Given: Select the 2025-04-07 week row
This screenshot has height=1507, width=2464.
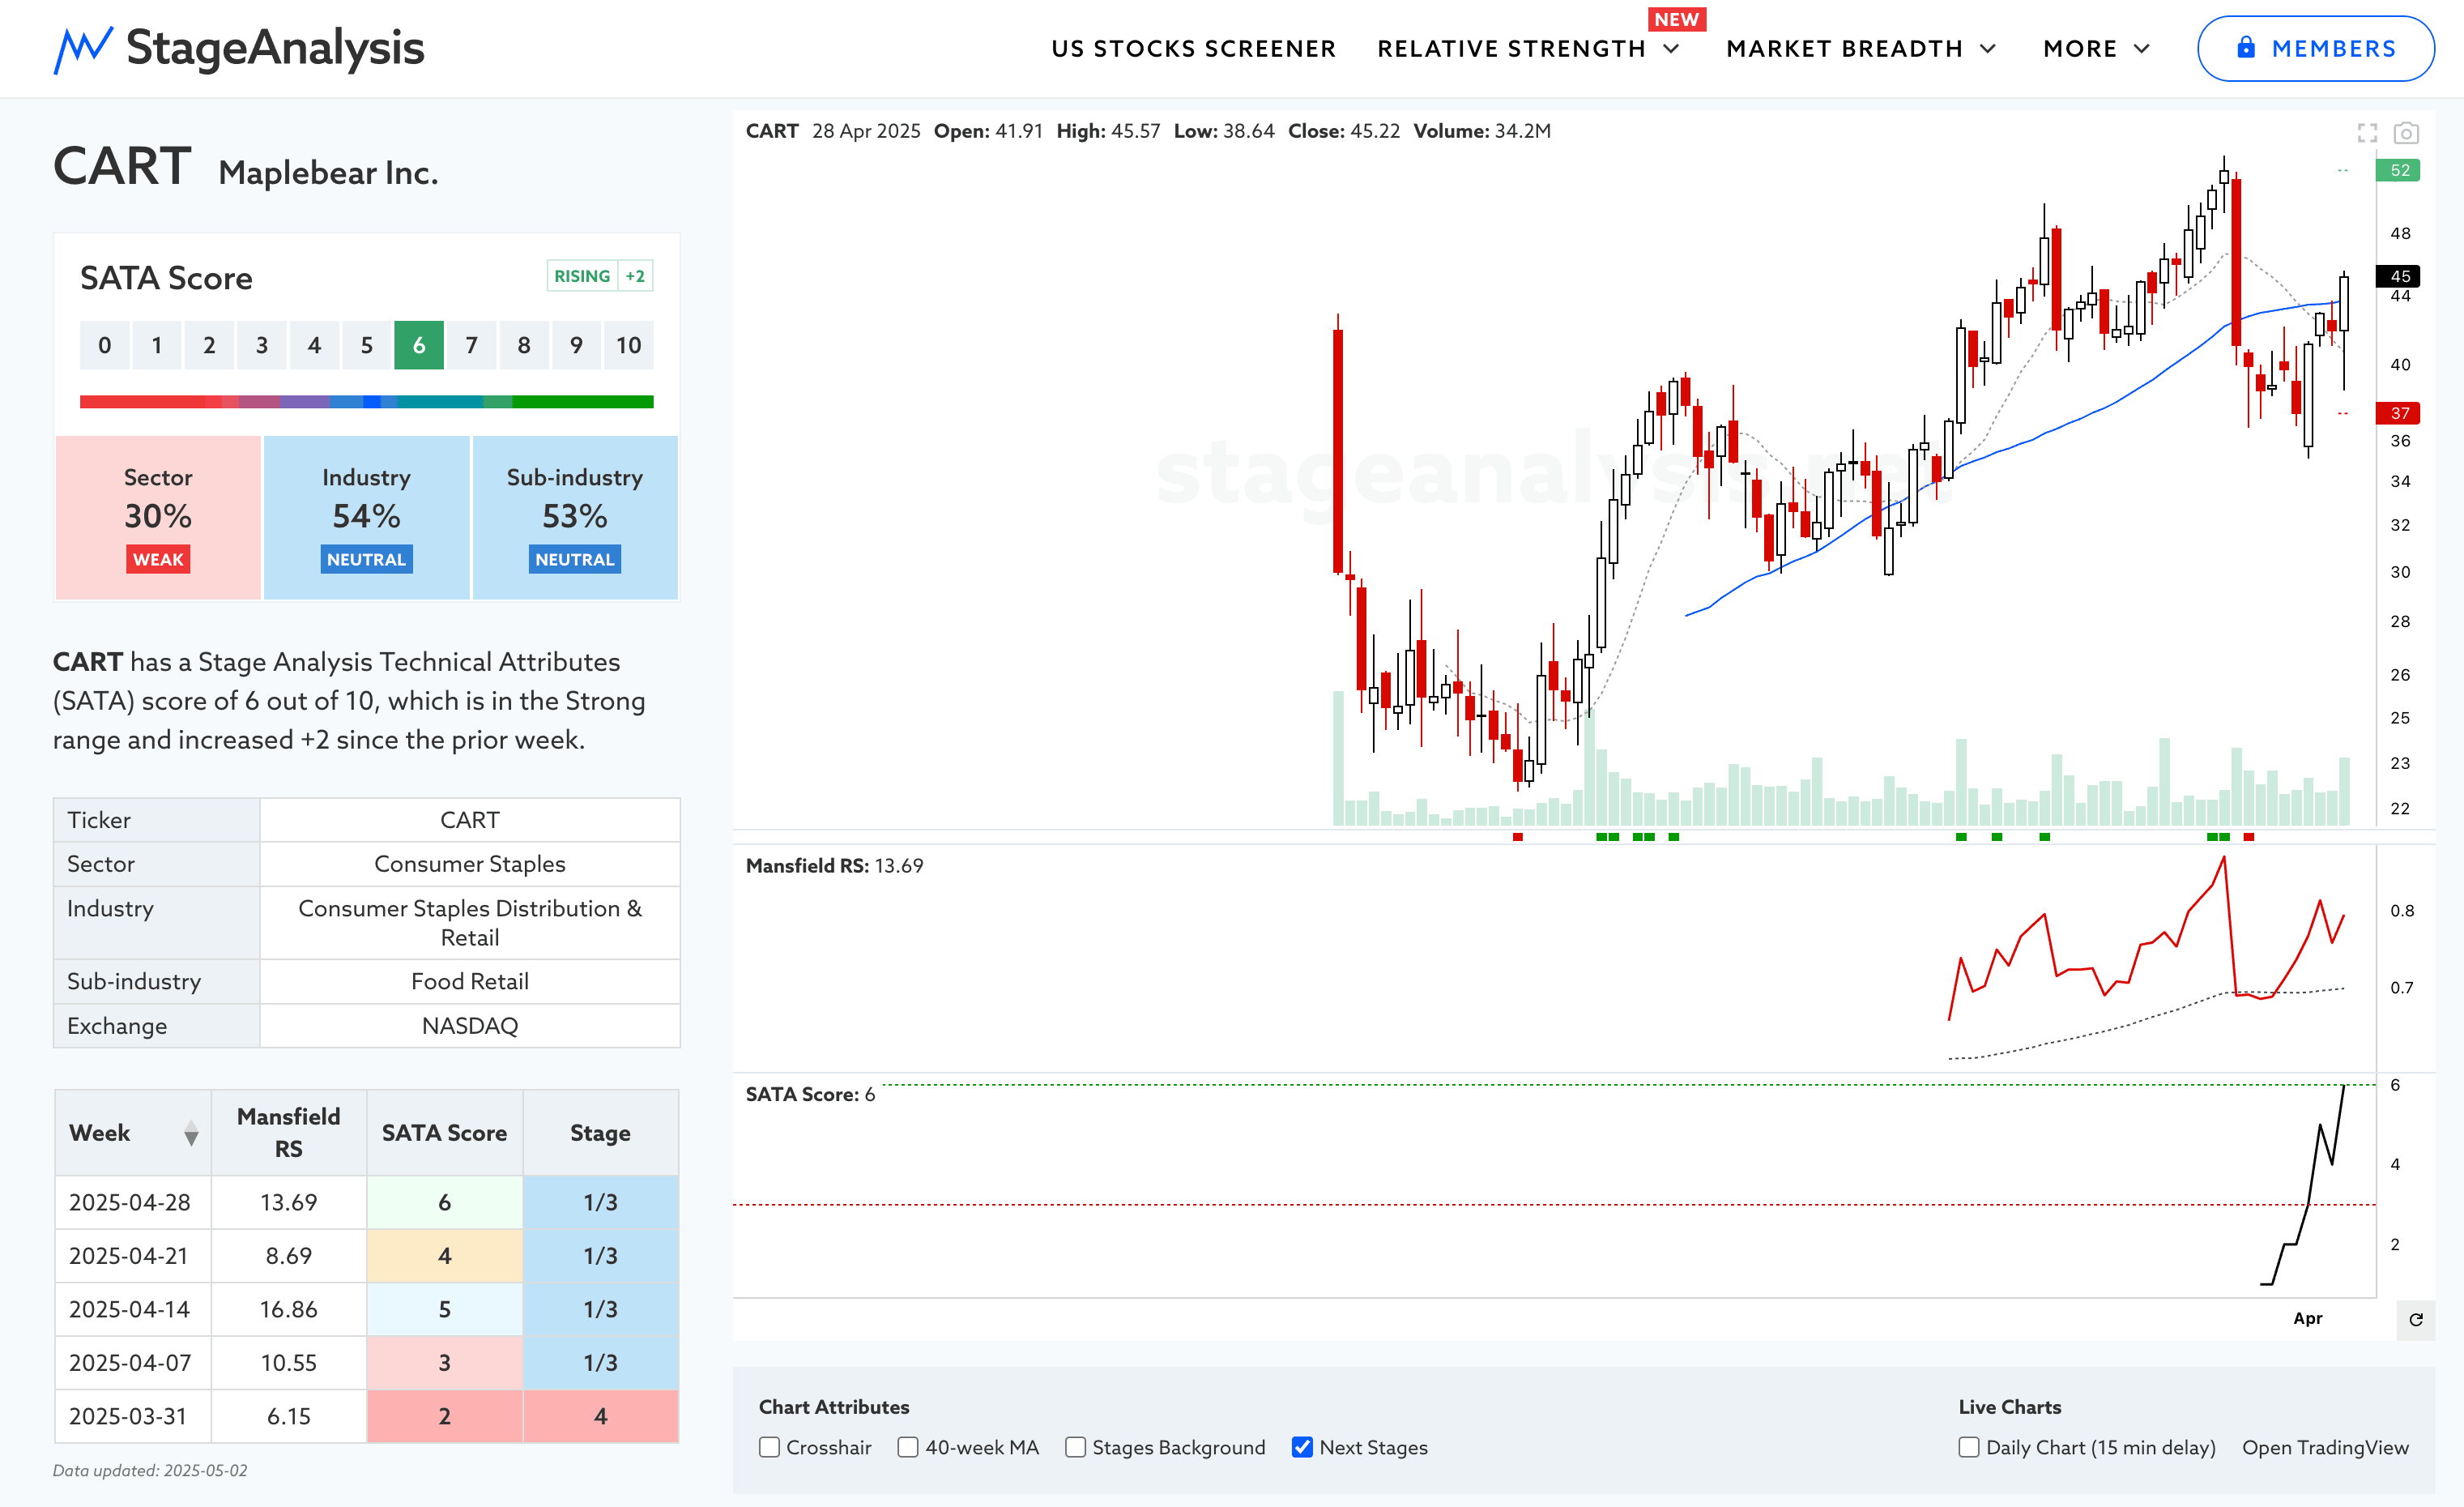Looking at the screenshot, I should (x=367, y=1363).
